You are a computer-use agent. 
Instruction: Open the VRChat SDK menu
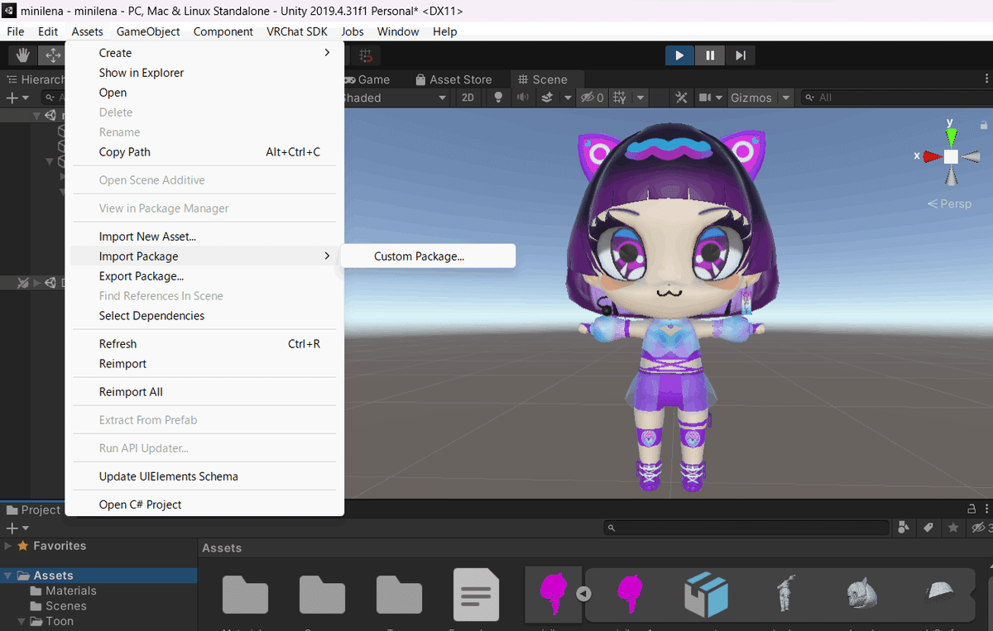[297, 31]
